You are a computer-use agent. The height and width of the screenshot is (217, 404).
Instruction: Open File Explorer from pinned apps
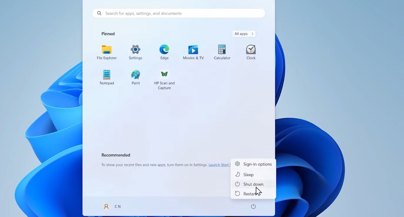[107, 52]
